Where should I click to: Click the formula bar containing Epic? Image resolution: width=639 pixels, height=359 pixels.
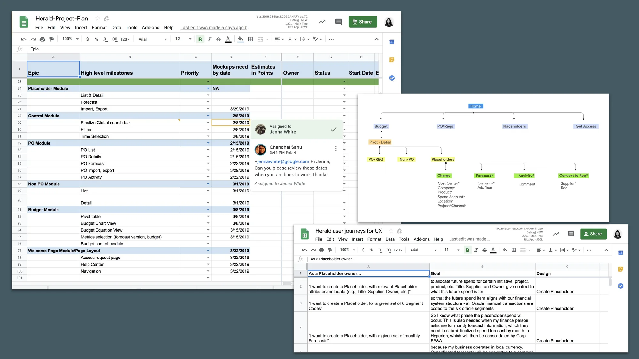point(204,49)
